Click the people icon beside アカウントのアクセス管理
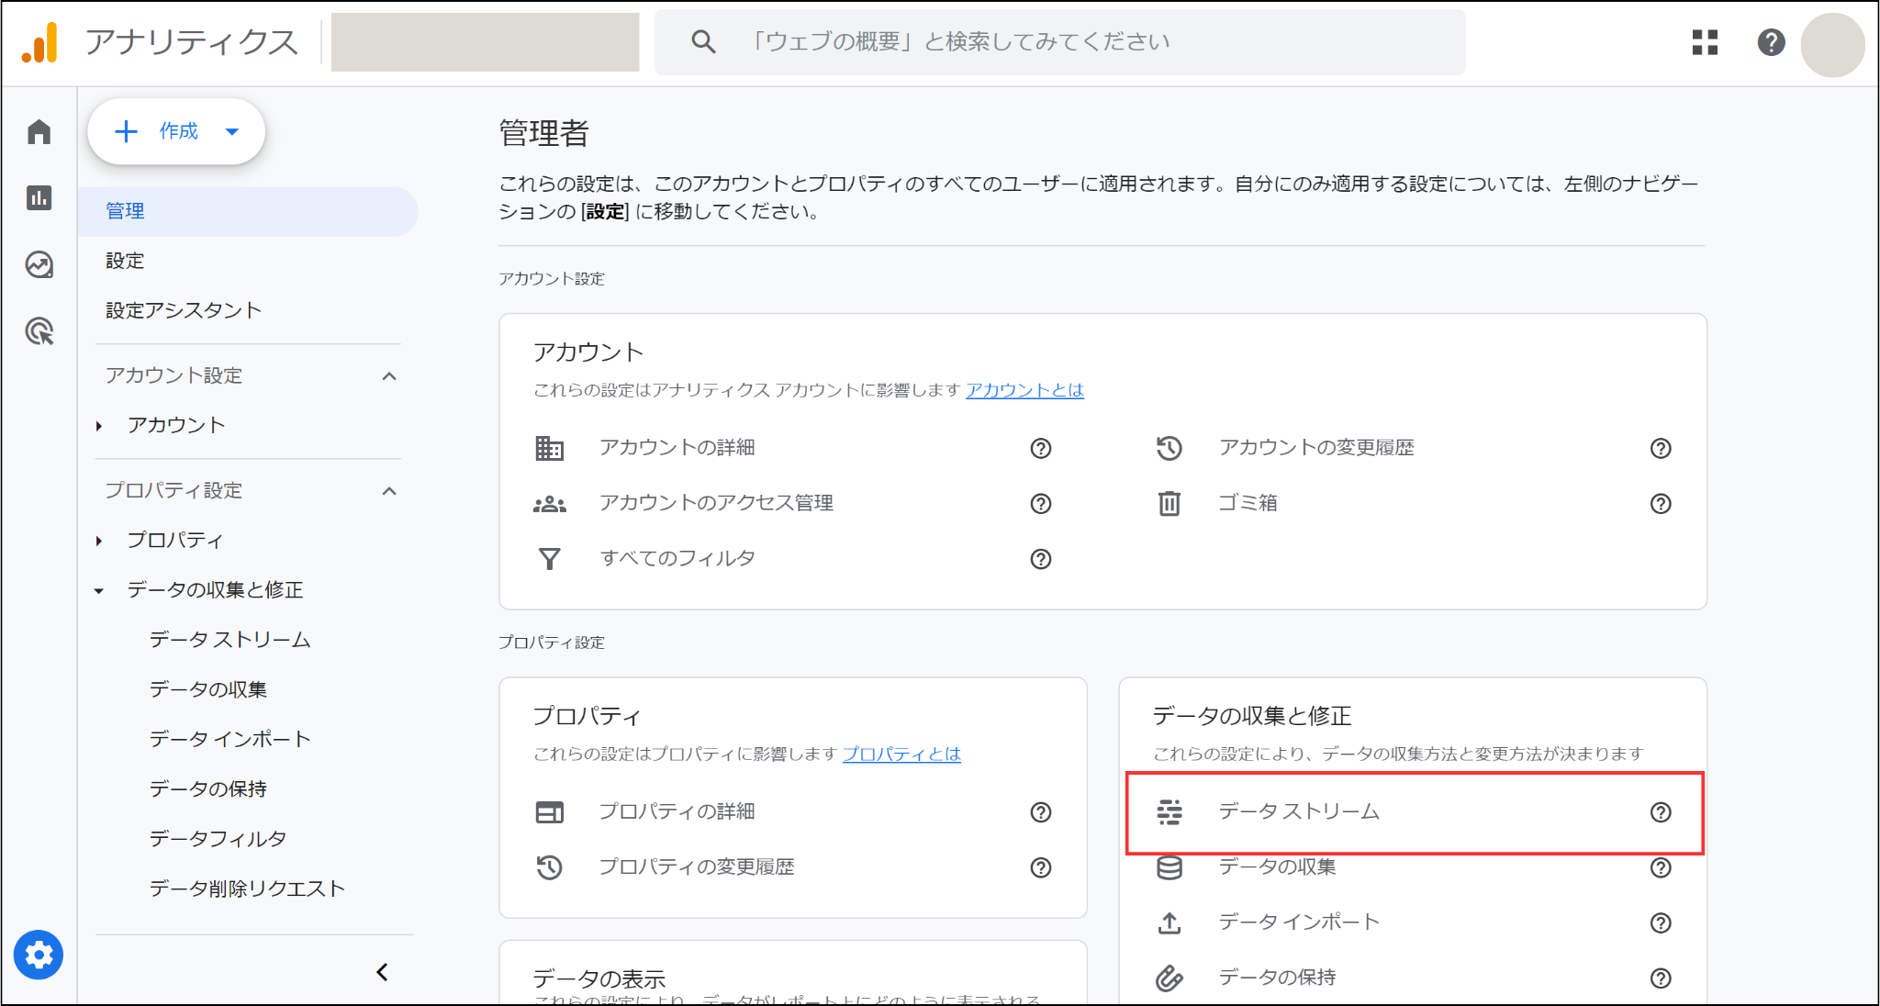1880x1006 pixels. (549, 503)
